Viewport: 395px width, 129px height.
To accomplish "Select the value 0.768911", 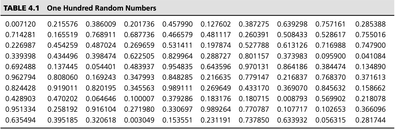I will tap(101, 35).
